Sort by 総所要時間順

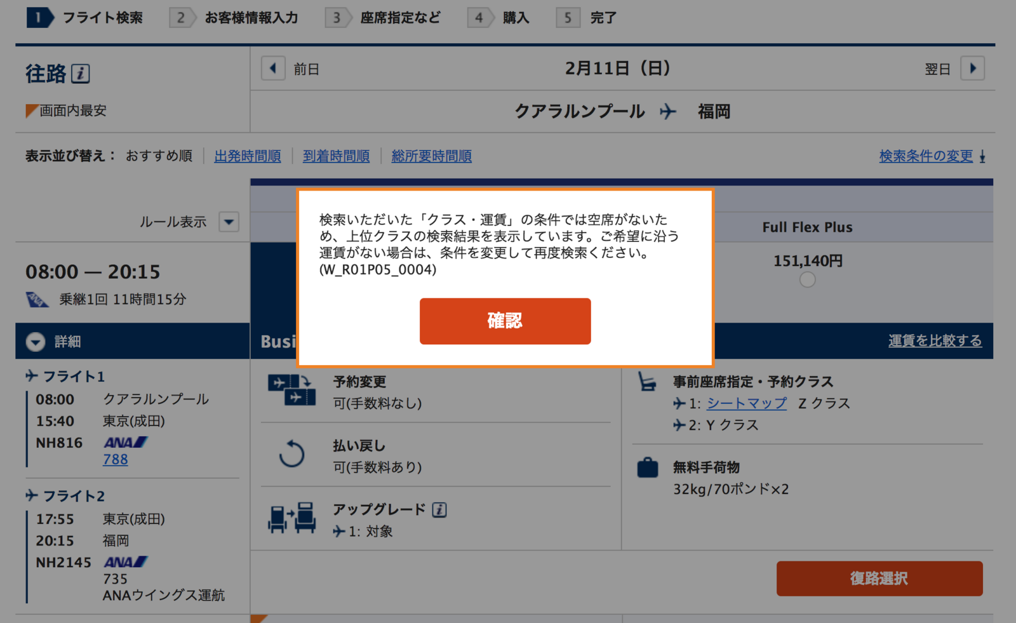pyautogui.click(x=432, y=156)
